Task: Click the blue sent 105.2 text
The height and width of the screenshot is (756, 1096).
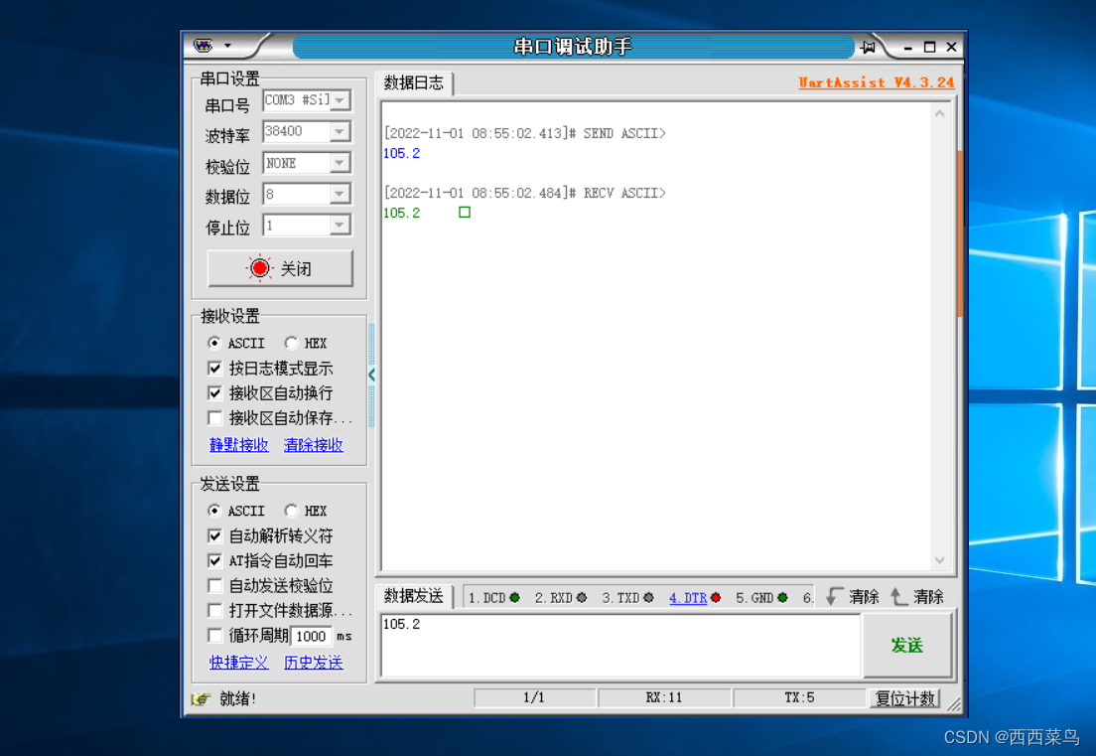Action: [402, 154]
